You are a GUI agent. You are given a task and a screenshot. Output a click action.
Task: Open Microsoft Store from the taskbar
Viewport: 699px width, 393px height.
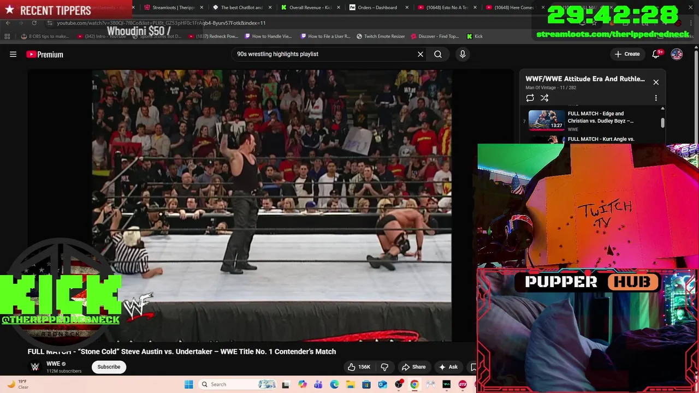tap(366, 384)
